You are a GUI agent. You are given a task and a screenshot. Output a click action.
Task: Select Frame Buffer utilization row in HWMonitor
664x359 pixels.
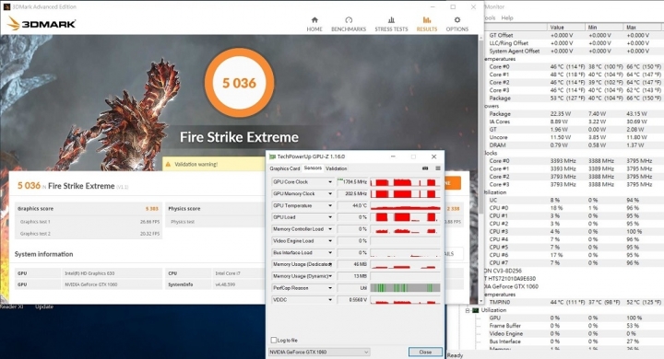574,326
